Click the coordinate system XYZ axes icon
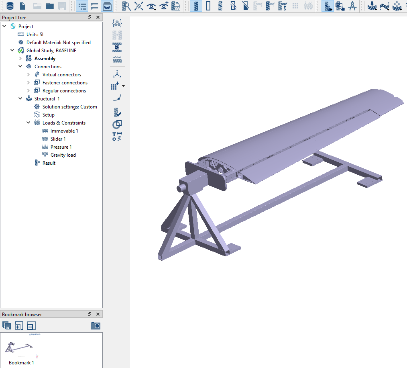 (117, 74)
